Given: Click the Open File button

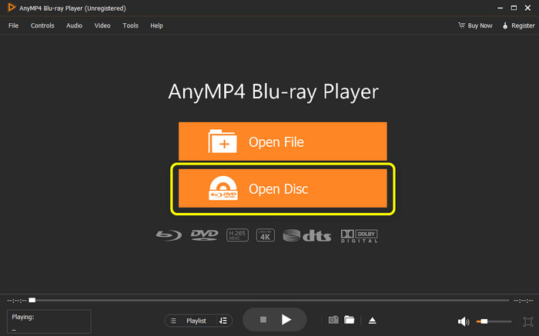Looking at the screenshot, I should pos(283,141).
